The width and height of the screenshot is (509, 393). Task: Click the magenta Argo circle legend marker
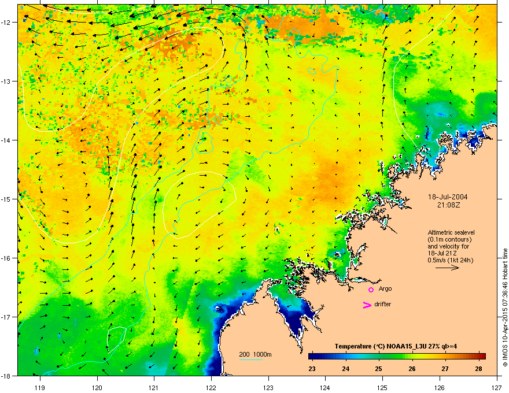(x=371, y=290)
